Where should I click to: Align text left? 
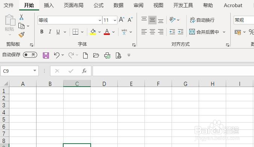[x=144, y=32]
